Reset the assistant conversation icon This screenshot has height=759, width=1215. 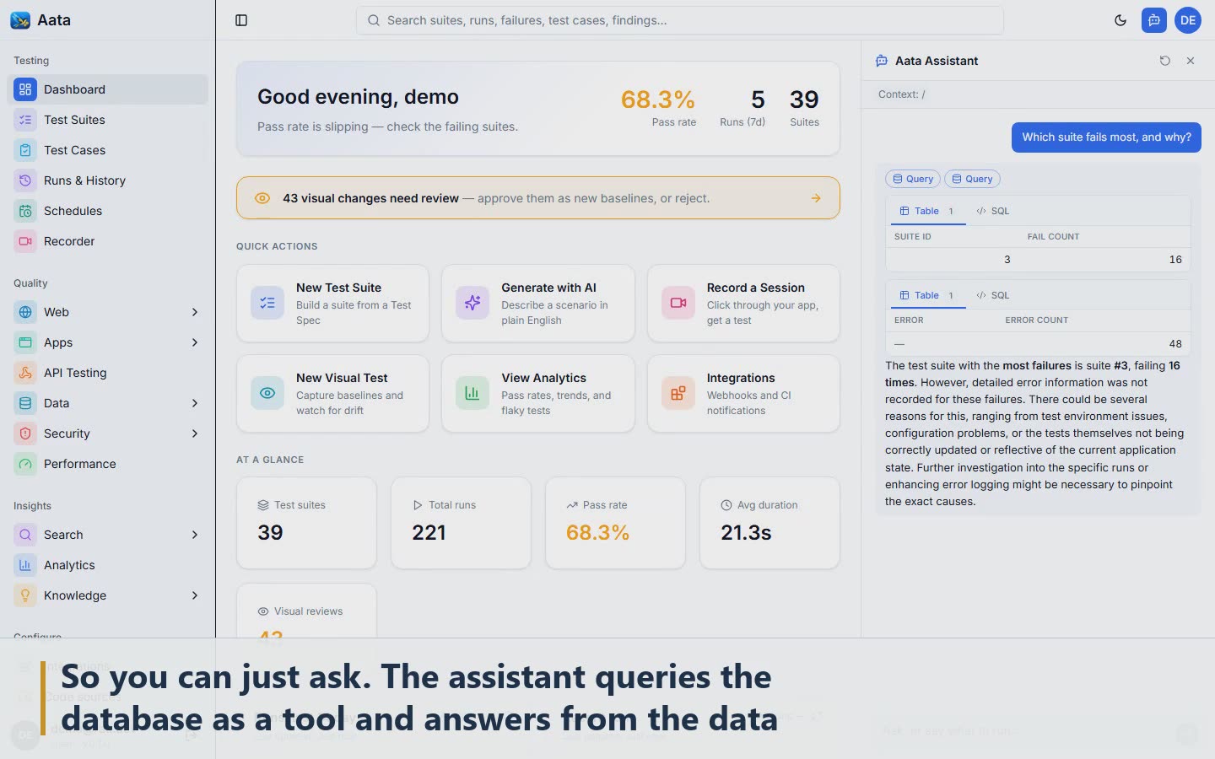pos(1165,61)
